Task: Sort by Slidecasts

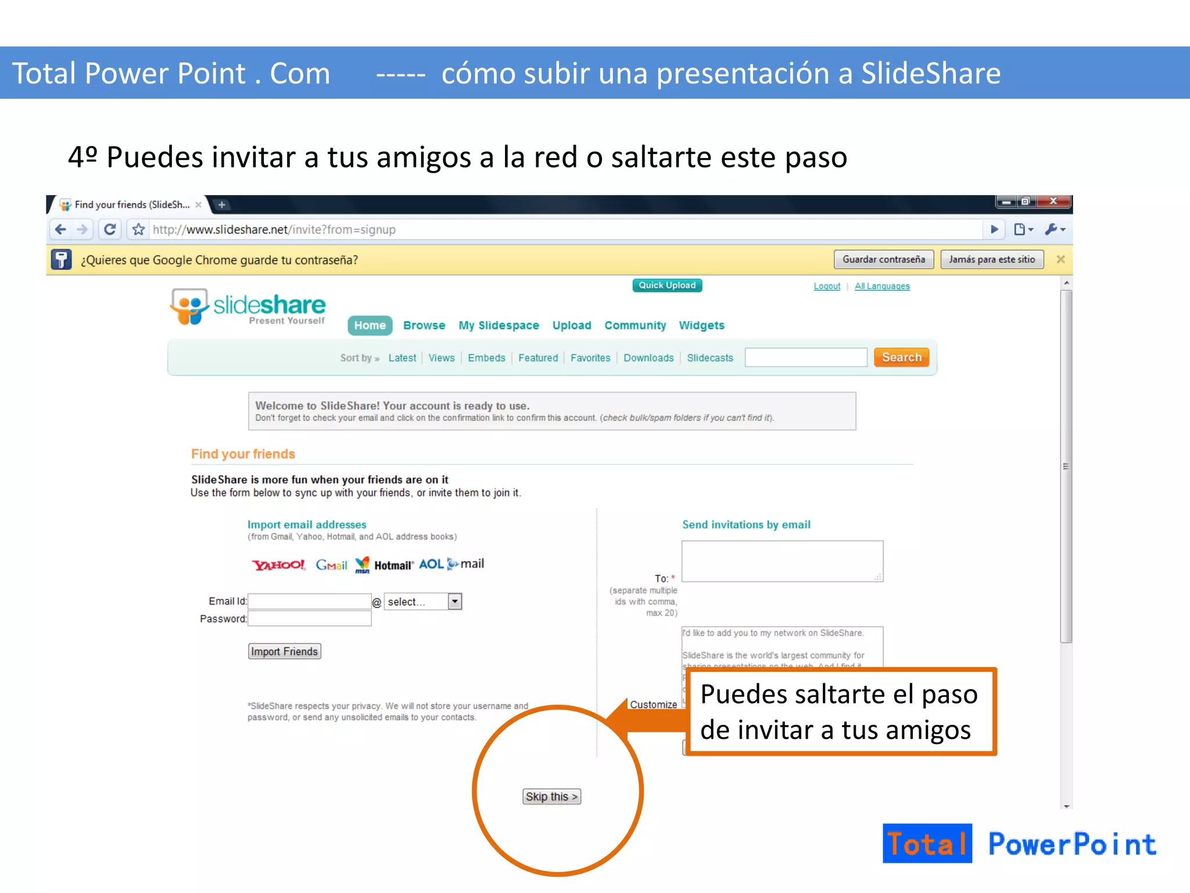Action: [x=710, y=358]
